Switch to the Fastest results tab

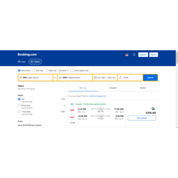coord(143,88)
